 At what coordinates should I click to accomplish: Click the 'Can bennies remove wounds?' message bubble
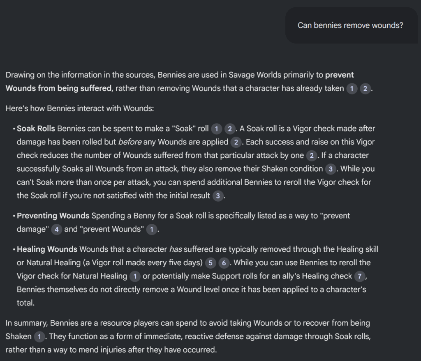pos(351,25)
